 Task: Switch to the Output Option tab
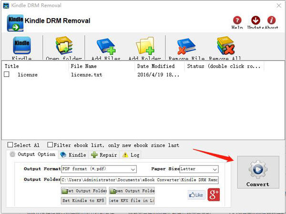(x=32, y=154)
